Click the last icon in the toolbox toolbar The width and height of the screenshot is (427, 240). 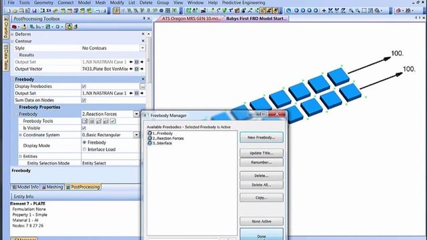pos(75,27)
